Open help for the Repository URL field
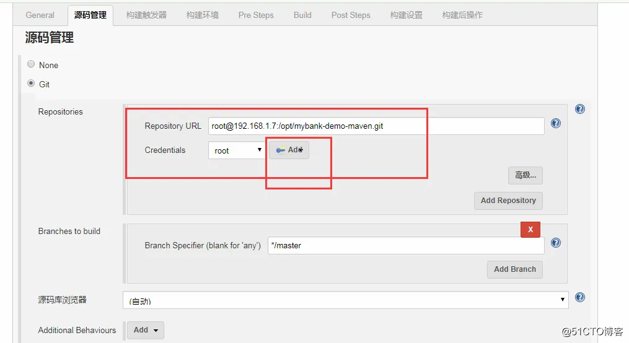The image size is (629, 343). (x=556, y=123)
